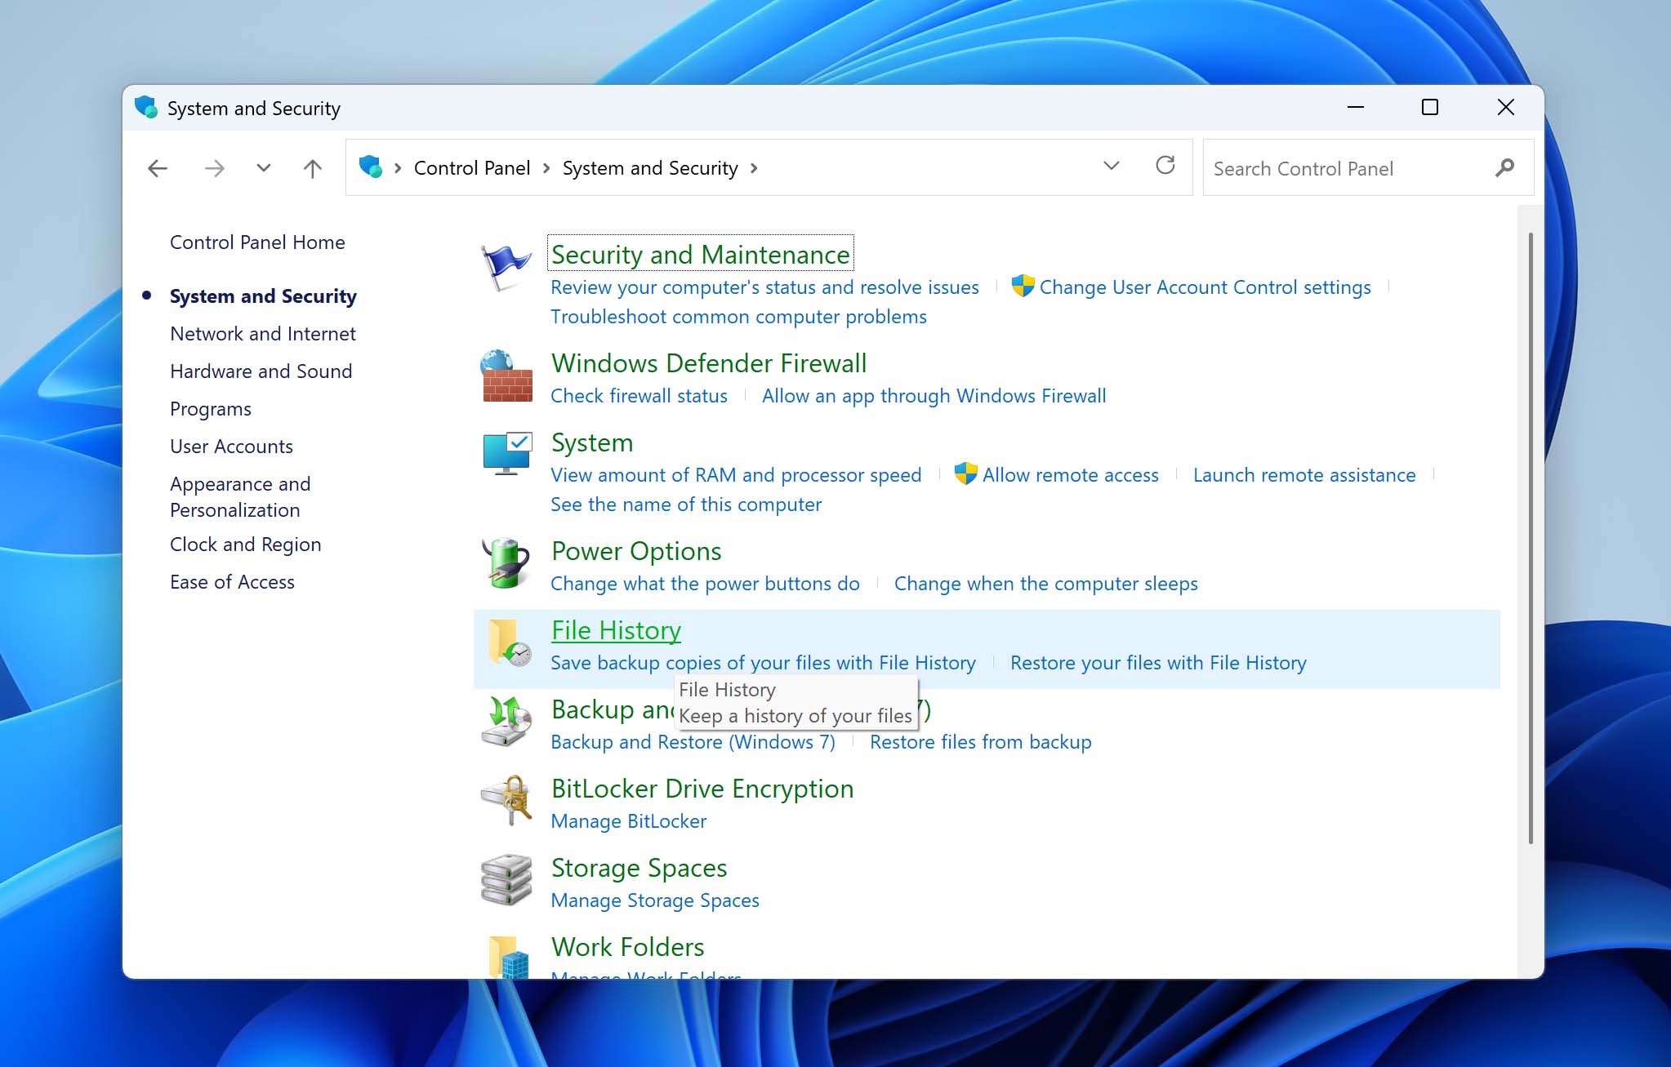Click the vertical scrollbar thumb

(1531, 539)
